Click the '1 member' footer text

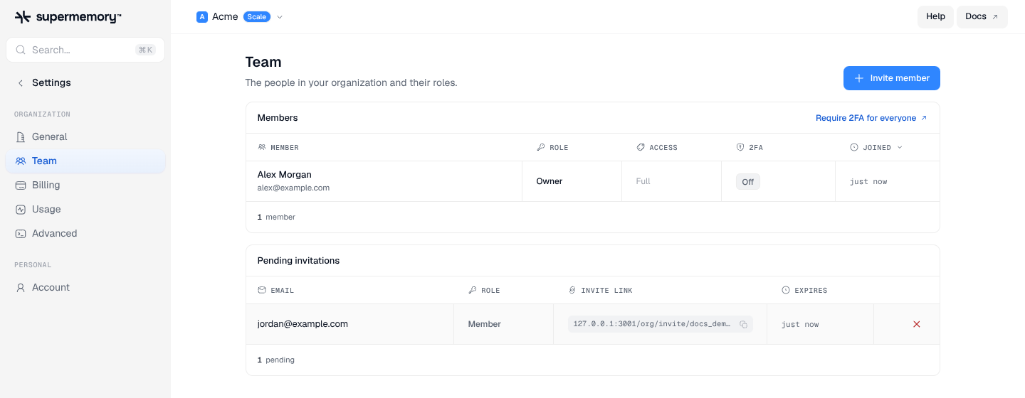(276, 217)
